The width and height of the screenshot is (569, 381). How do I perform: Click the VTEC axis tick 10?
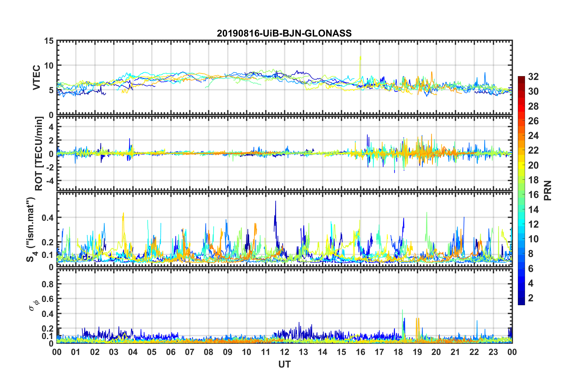(49, 65)
